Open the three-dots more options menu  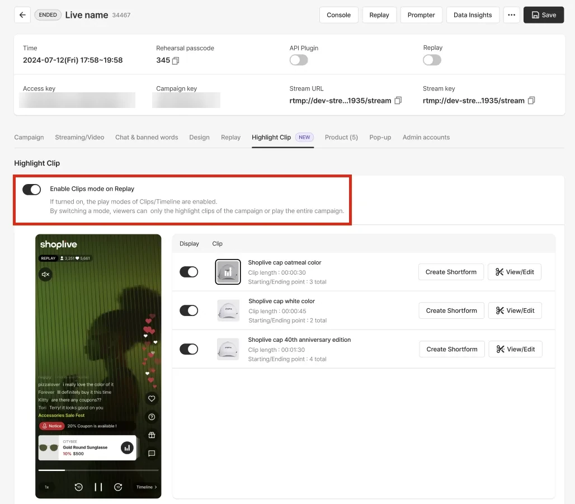[512, 15]
